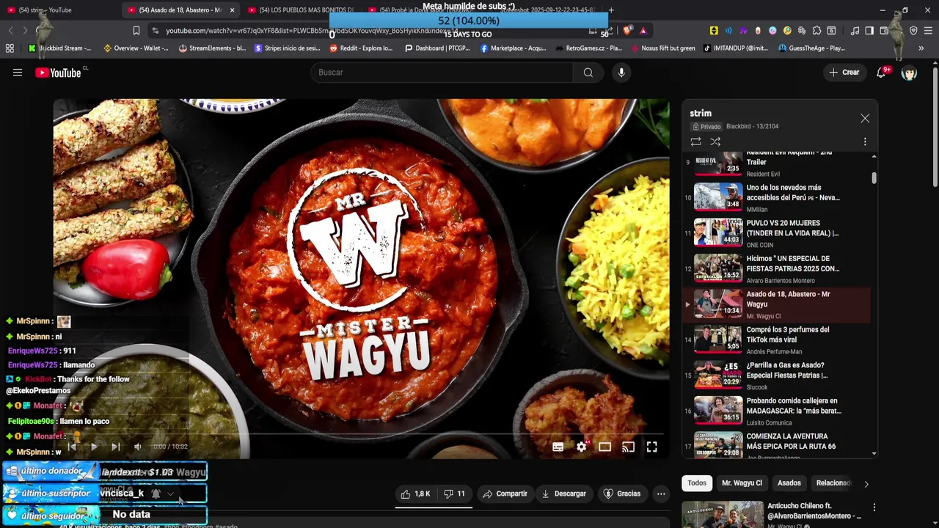Enter fullscreen mode
The image size is (939, 528).
tap(652, 447)
